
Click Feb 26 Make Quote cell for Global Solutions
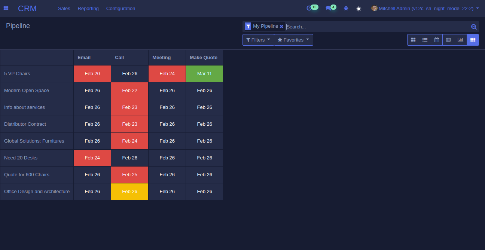[x=204, y=141]
